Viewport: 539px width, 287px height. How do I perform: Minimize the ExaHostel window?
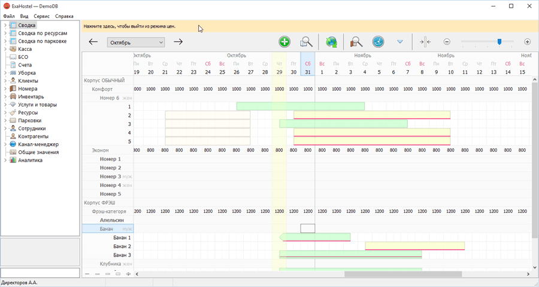click(x=493, y=6)
